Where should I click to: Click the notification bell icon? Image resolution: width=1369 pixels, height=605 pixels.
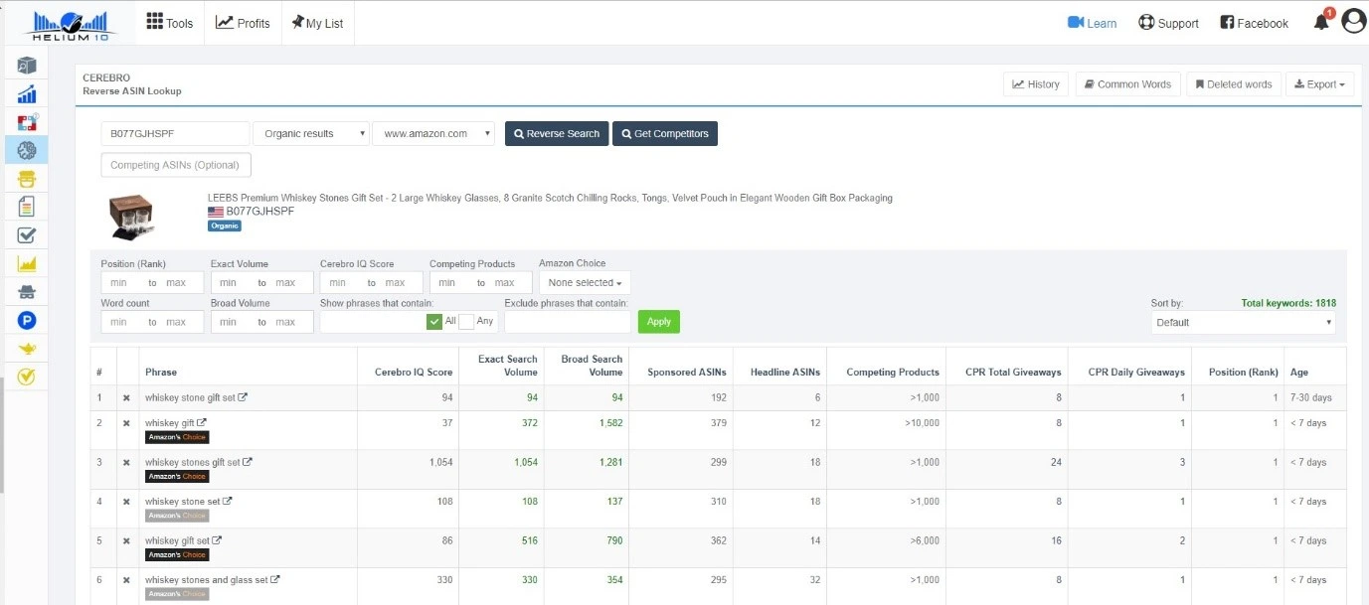pos(1321,22)
